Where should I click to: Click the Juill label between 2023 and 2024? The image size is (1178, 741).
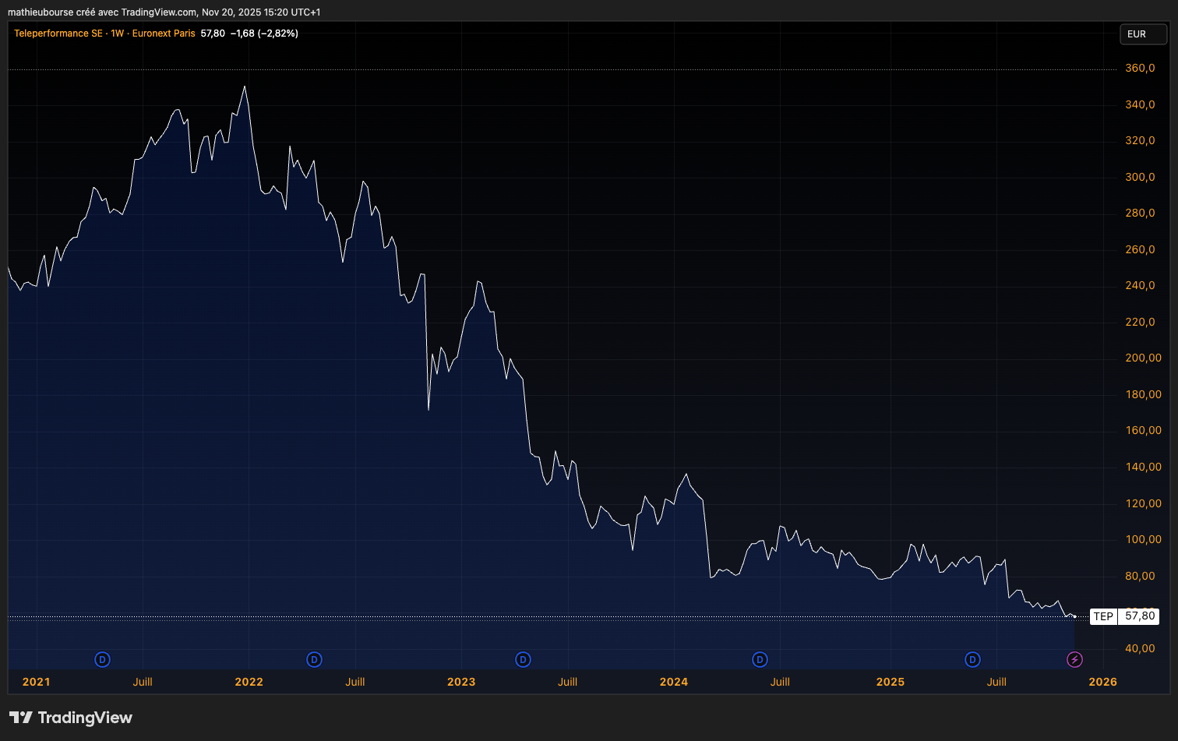568,682
